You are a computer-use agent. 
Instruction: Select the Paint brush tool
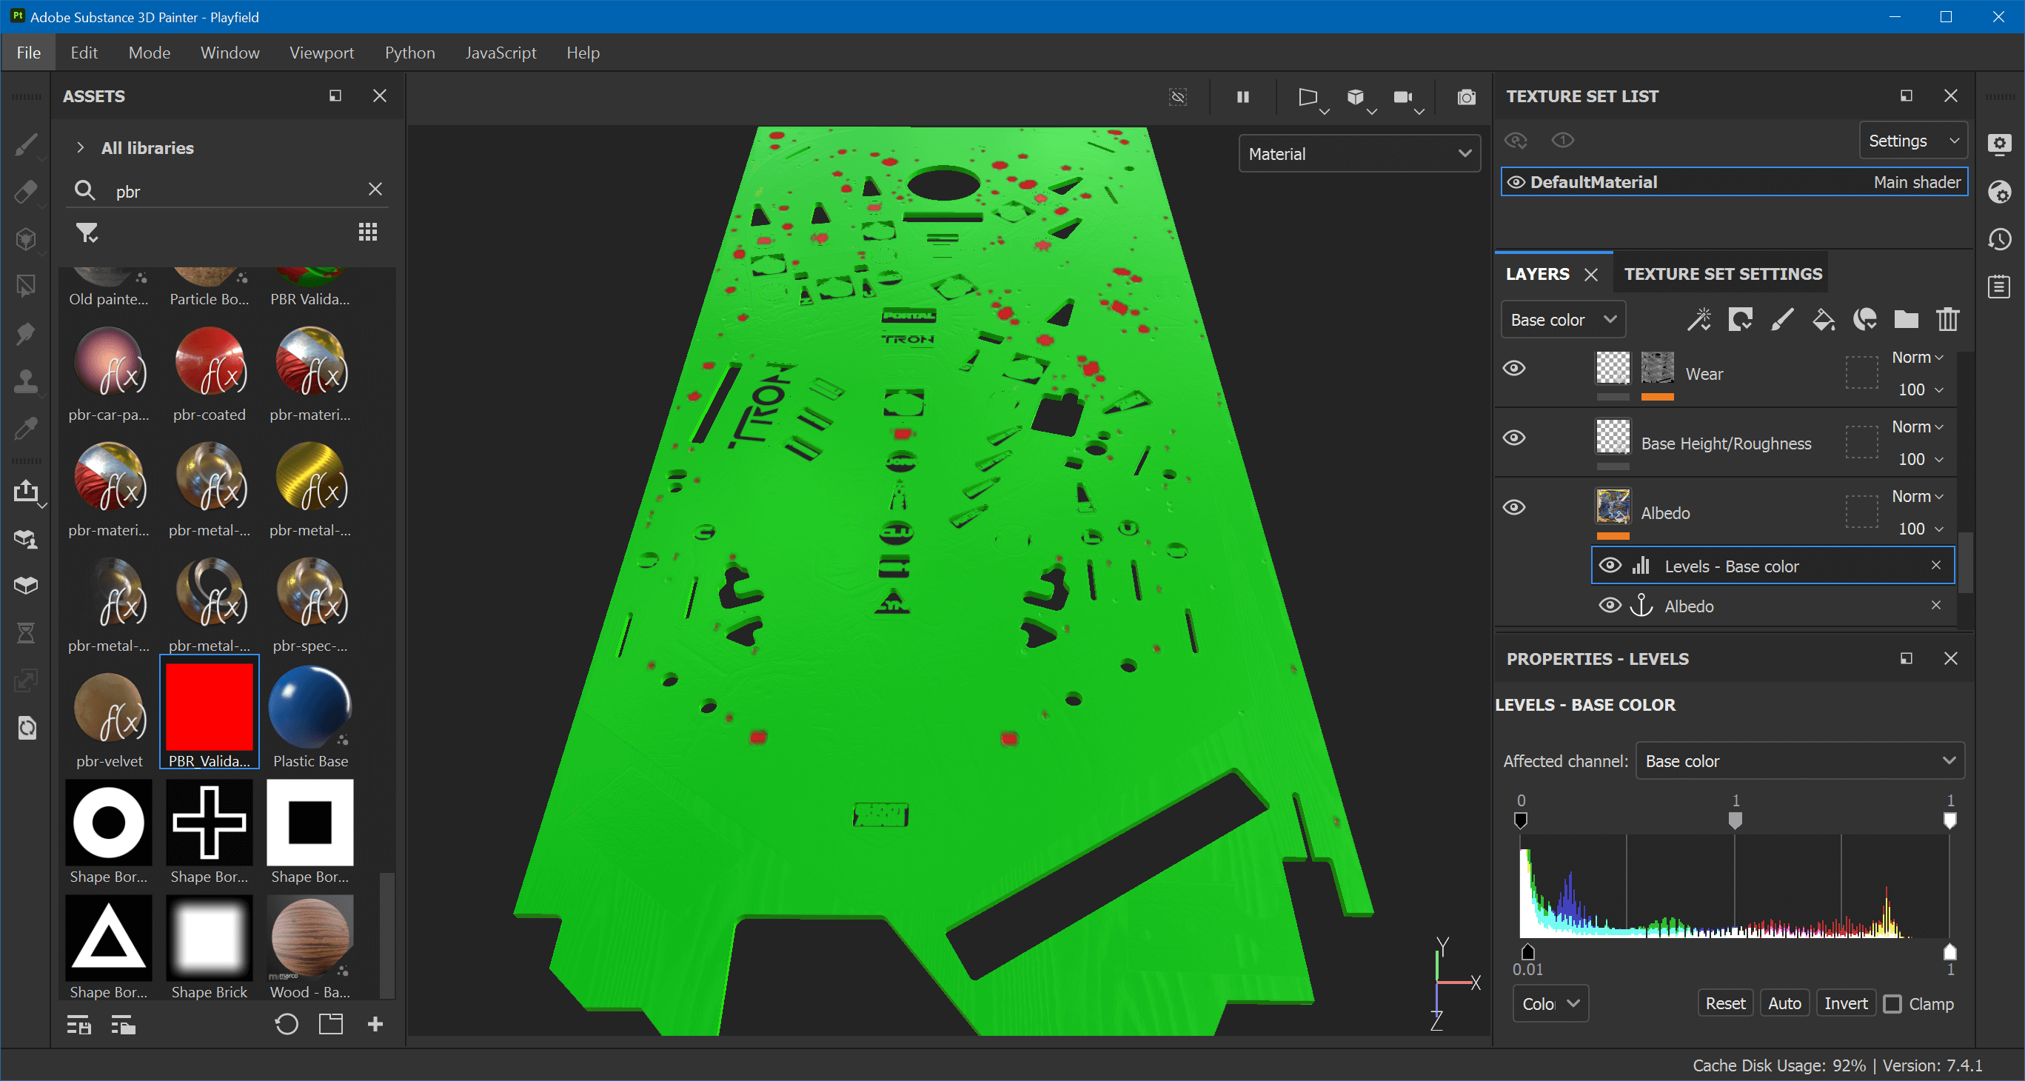26,144
